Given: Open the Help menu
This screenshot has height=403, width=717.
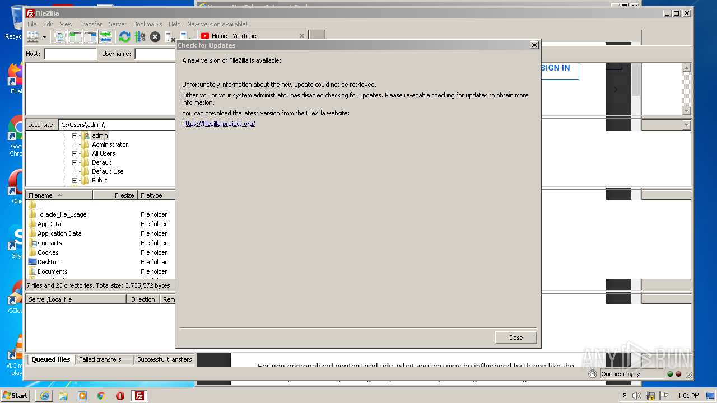Looking at the screenshot, I should (x=175, y=24).
